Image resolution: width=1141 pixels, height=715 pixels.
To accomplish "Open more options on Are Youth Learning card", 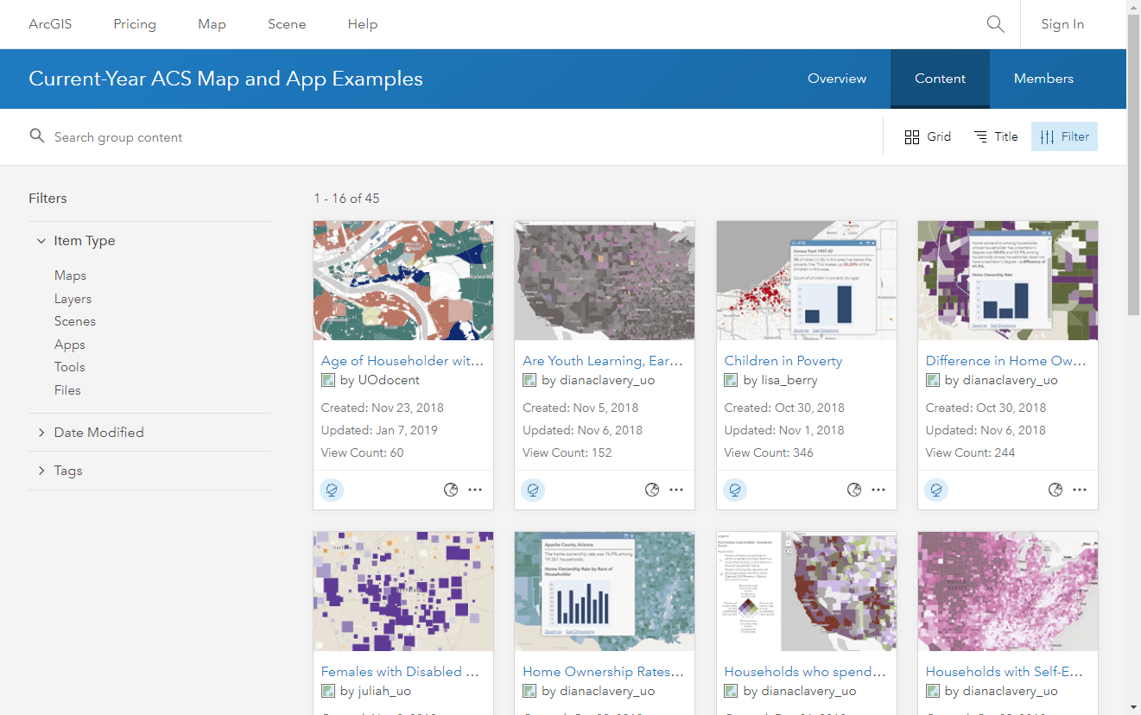I will [x=676, y=490].
